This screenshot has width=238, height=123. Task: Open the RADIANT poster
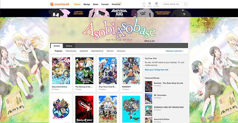131,71
